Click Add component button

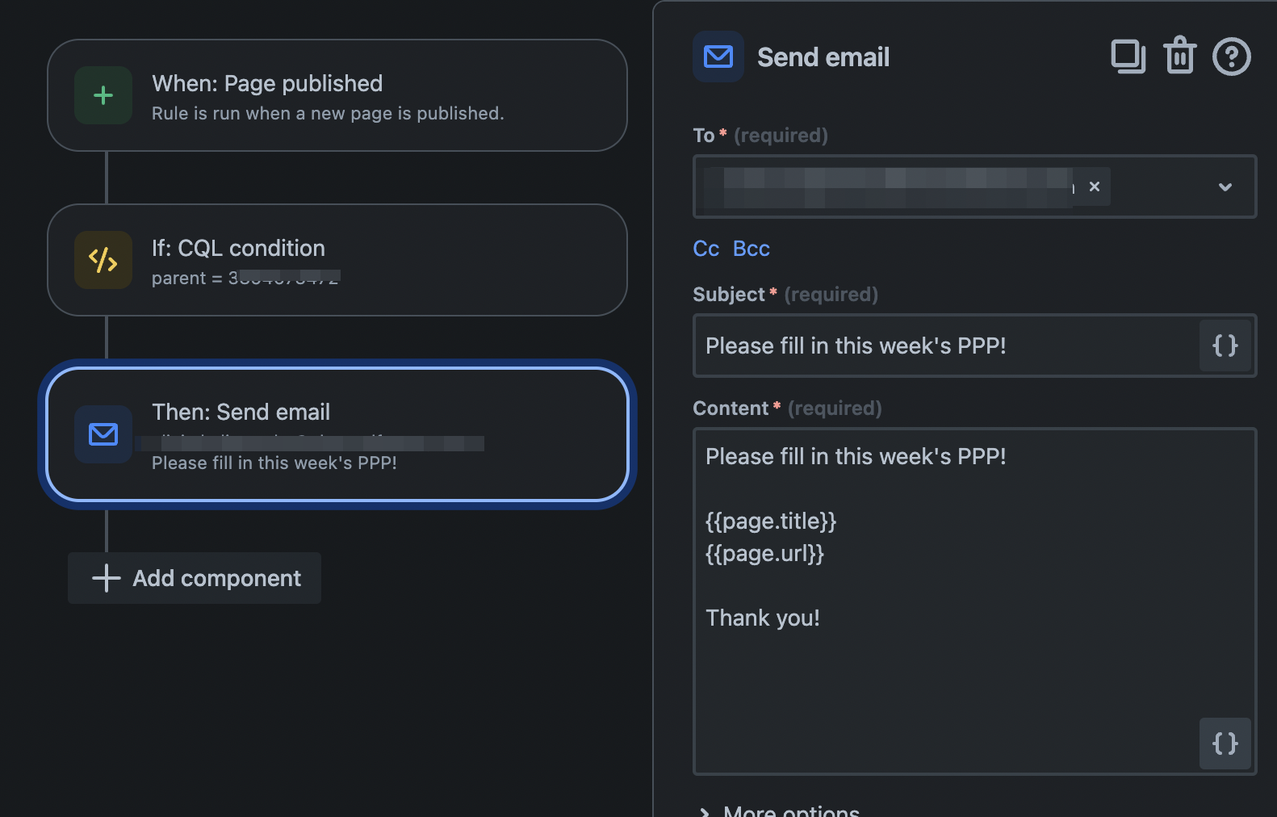195,578
